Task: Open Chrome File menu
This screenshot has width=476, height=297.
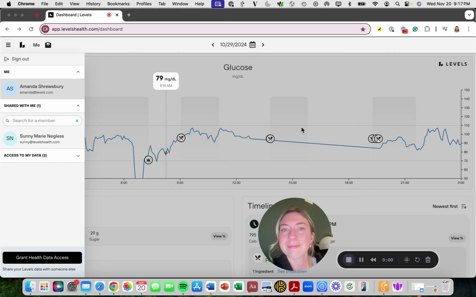Action: (45, 4)
